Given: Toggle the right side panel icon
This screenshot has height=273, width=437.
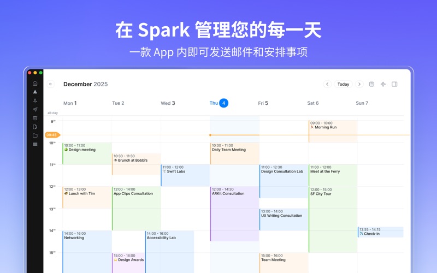Looking at the screenshot, I should tap(394, 84).
